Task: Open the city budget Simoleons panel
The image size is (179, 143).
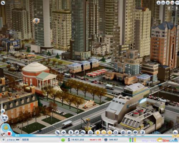Action: (x=76, y=140)
